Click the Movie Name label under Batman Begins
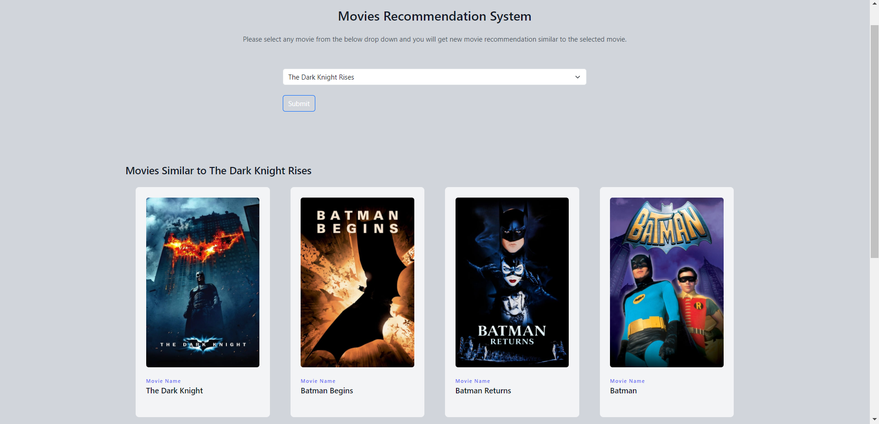The height and width of the screenshot is (424, 879). point(318,381)
